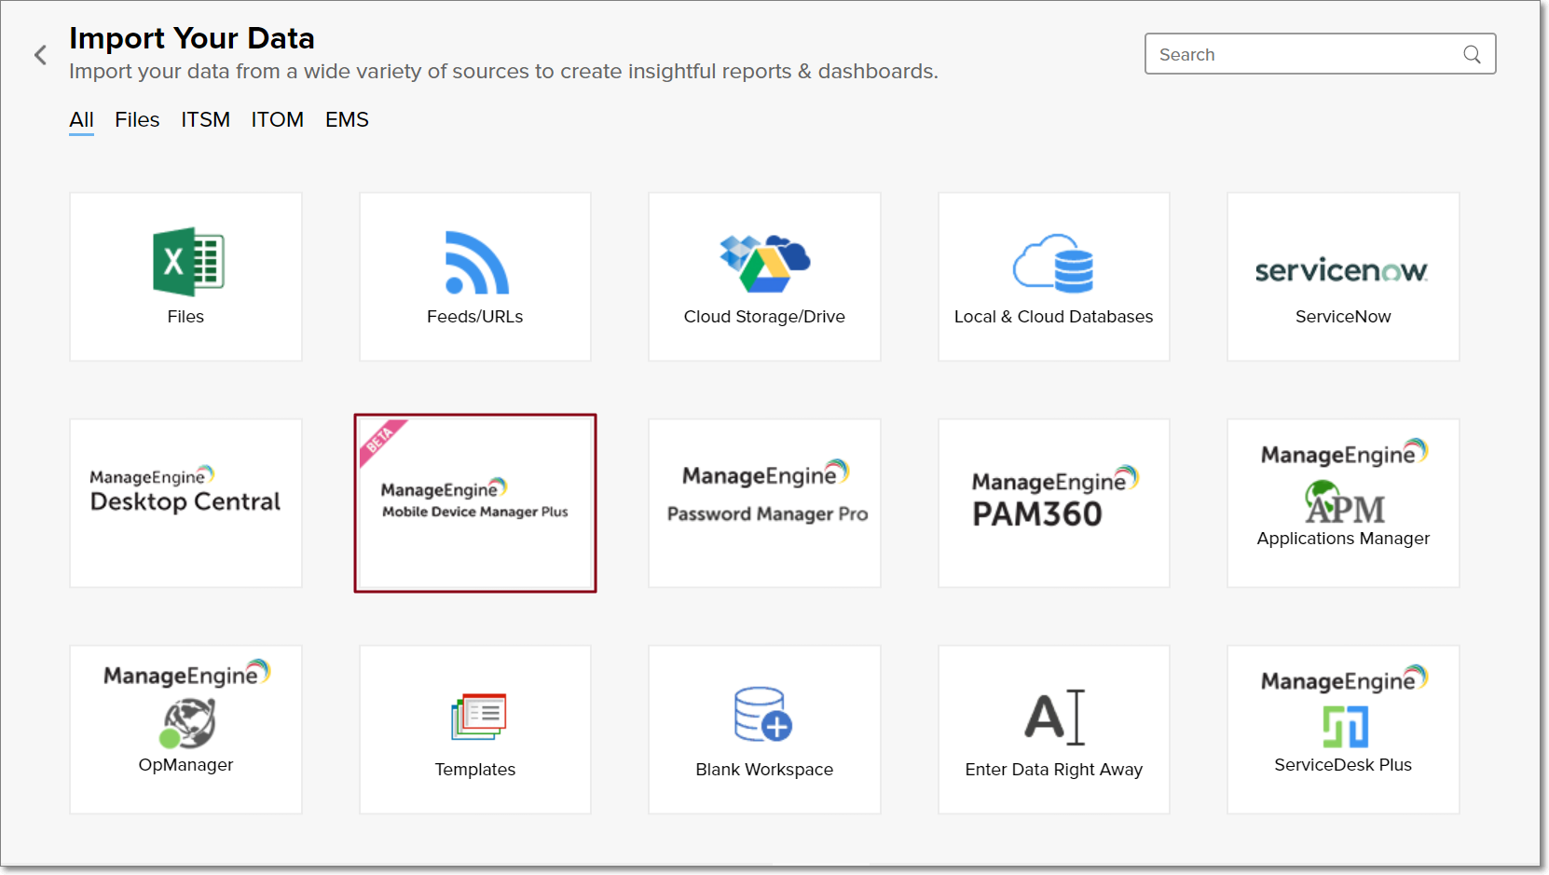The height and width of the screenshot is (875, 1549).
Task: Click the ServiceNow caption text
Action: (x=1343, y=317)
